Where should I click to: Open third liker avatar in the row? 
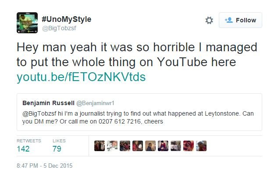coord(125,146)
